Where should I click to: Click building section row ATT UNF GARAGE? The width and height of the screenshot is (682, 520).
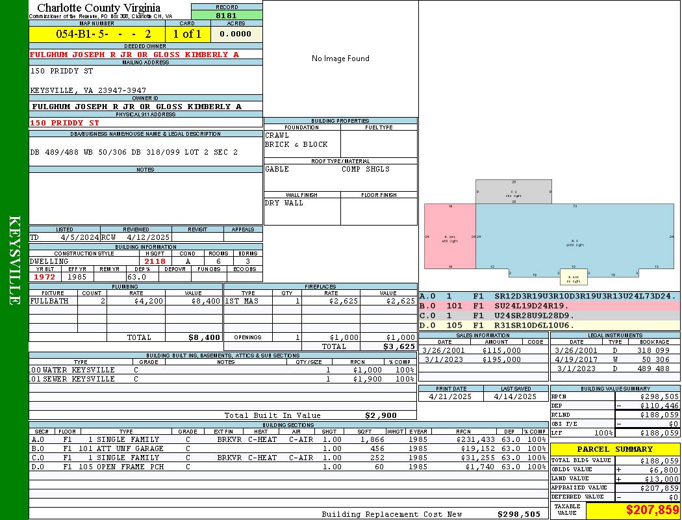(x=288, y=448)
